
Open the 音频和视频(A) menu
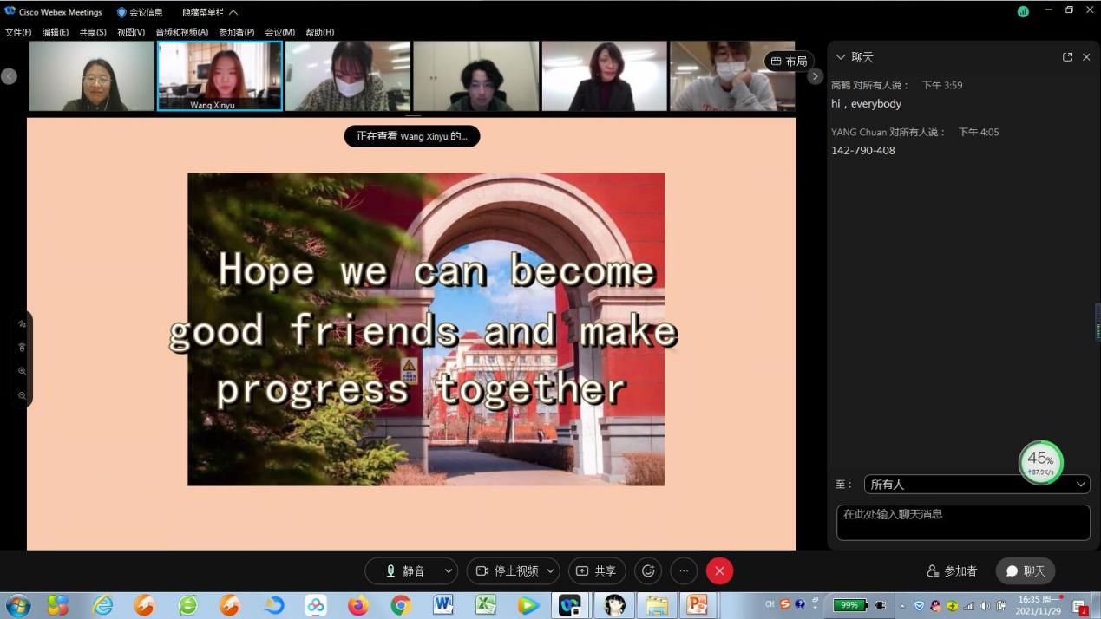pos(181,32)
